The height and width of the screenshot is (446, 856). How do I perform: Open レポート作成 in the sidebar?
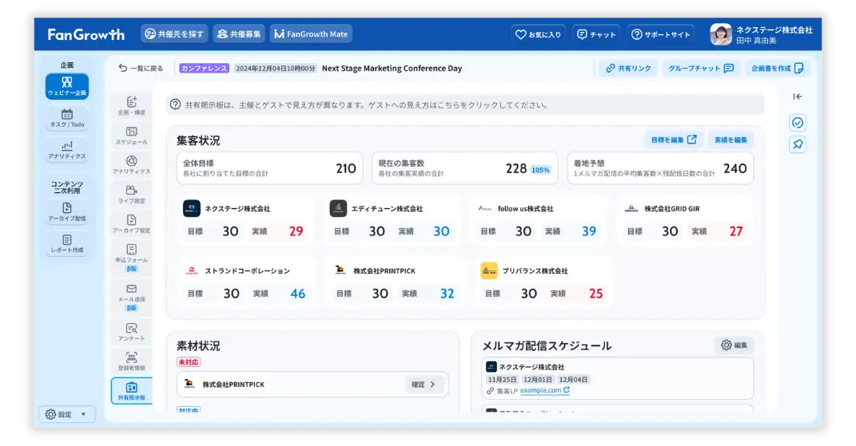(x=66, y=243)
